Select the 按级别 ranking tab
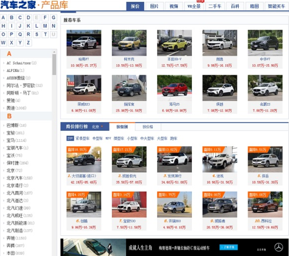Viewport: 289px width, 256px height. (x=122, y=127)
